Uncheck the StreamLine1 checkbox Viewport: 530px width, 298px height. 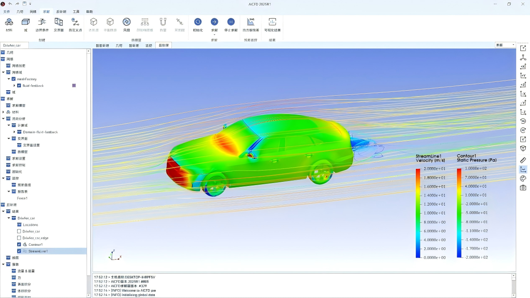pyautogui.click(x=19, y=251)
